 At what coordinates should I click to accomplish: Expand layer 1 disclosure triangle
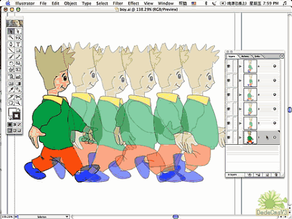point(240,137)
